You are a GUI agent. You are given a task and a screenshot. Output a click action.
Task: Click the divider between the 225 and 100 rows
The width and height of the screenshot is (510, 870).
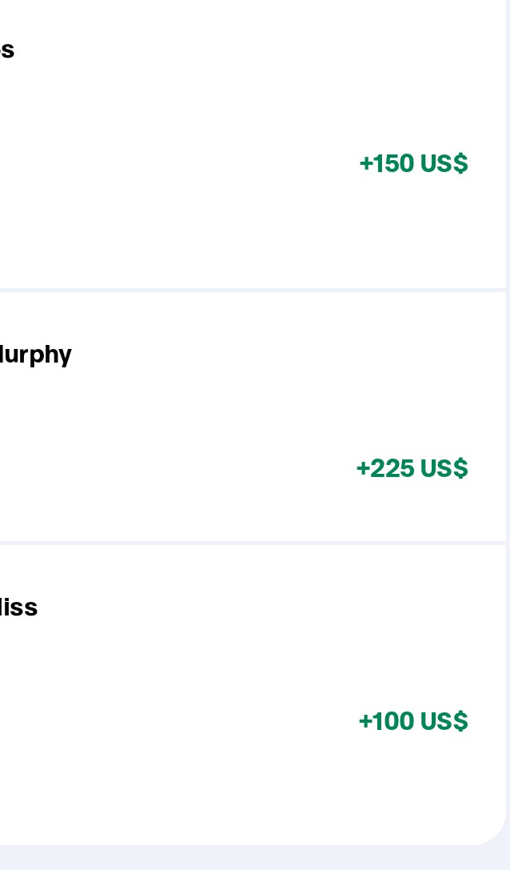pos(240,543)
